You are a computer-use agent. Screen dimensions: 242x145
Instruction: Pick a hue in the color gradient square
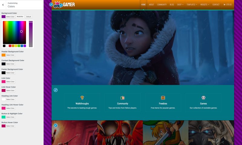tap(15, 33)
